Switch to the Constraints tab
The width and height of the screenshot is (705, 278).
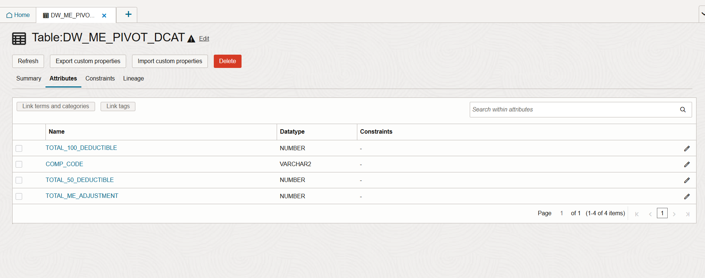tap(100, 79)
